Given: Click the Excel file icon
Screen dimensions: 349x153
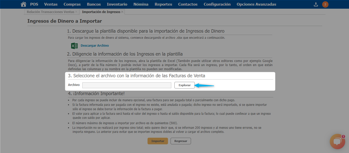Looking at the screenshot, I should coord(74,46).
